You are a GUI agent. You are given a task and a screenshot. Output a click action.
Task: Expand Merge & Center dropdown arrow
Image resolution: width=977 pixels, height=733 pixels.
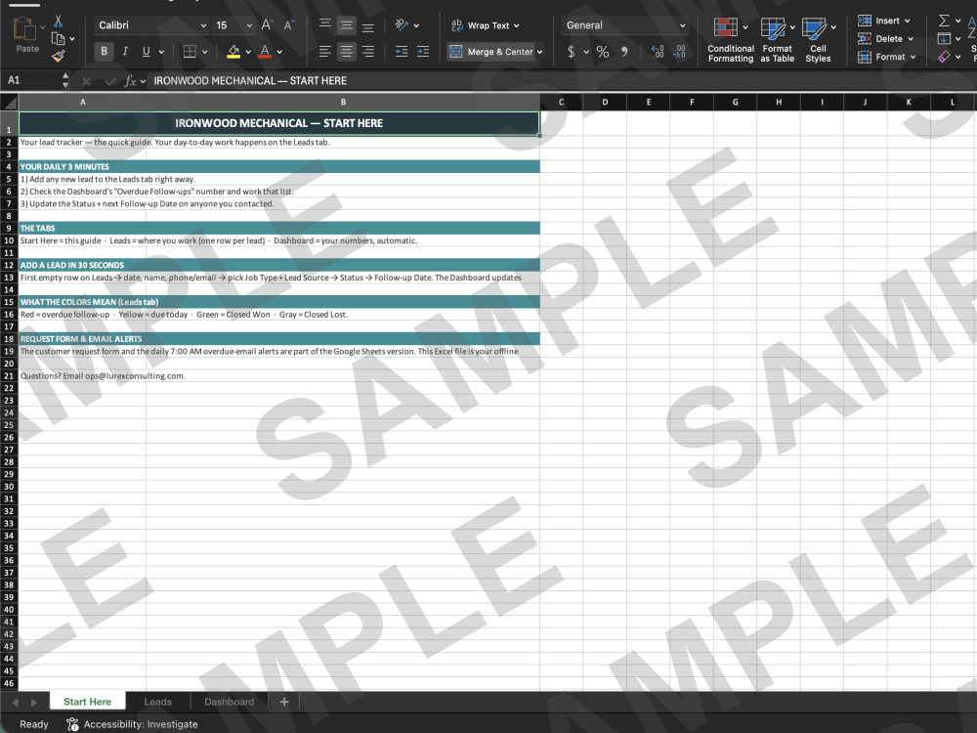click(x=539, y=52)
